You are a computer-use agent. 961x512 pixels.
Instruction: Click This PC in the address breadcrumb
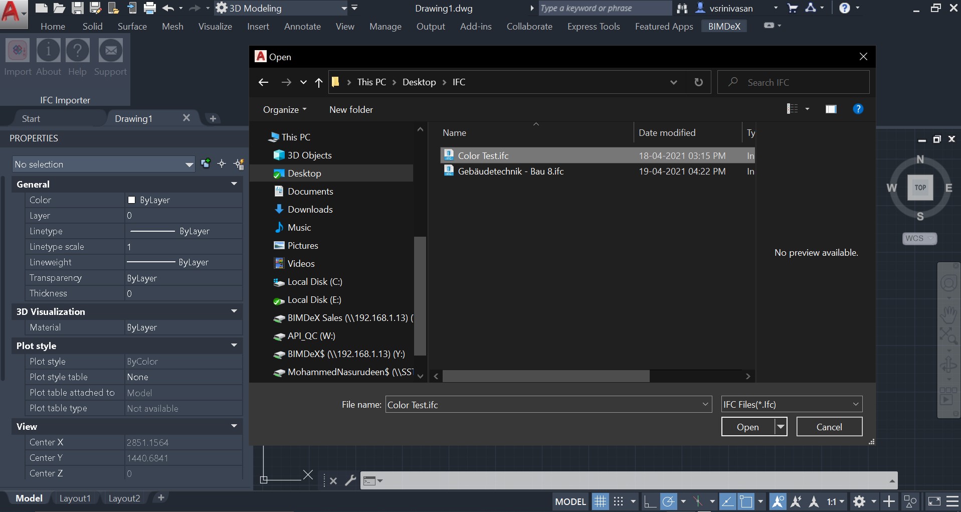[371, 82]
